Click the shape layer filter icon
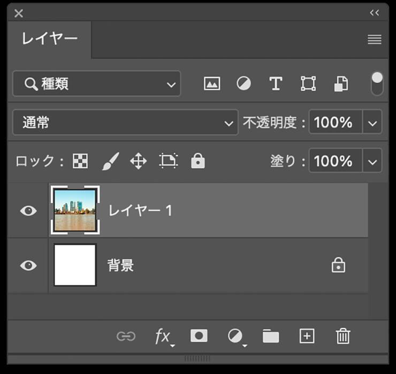The width and height of the screenshot is (396, 374). tap(308, 84)
